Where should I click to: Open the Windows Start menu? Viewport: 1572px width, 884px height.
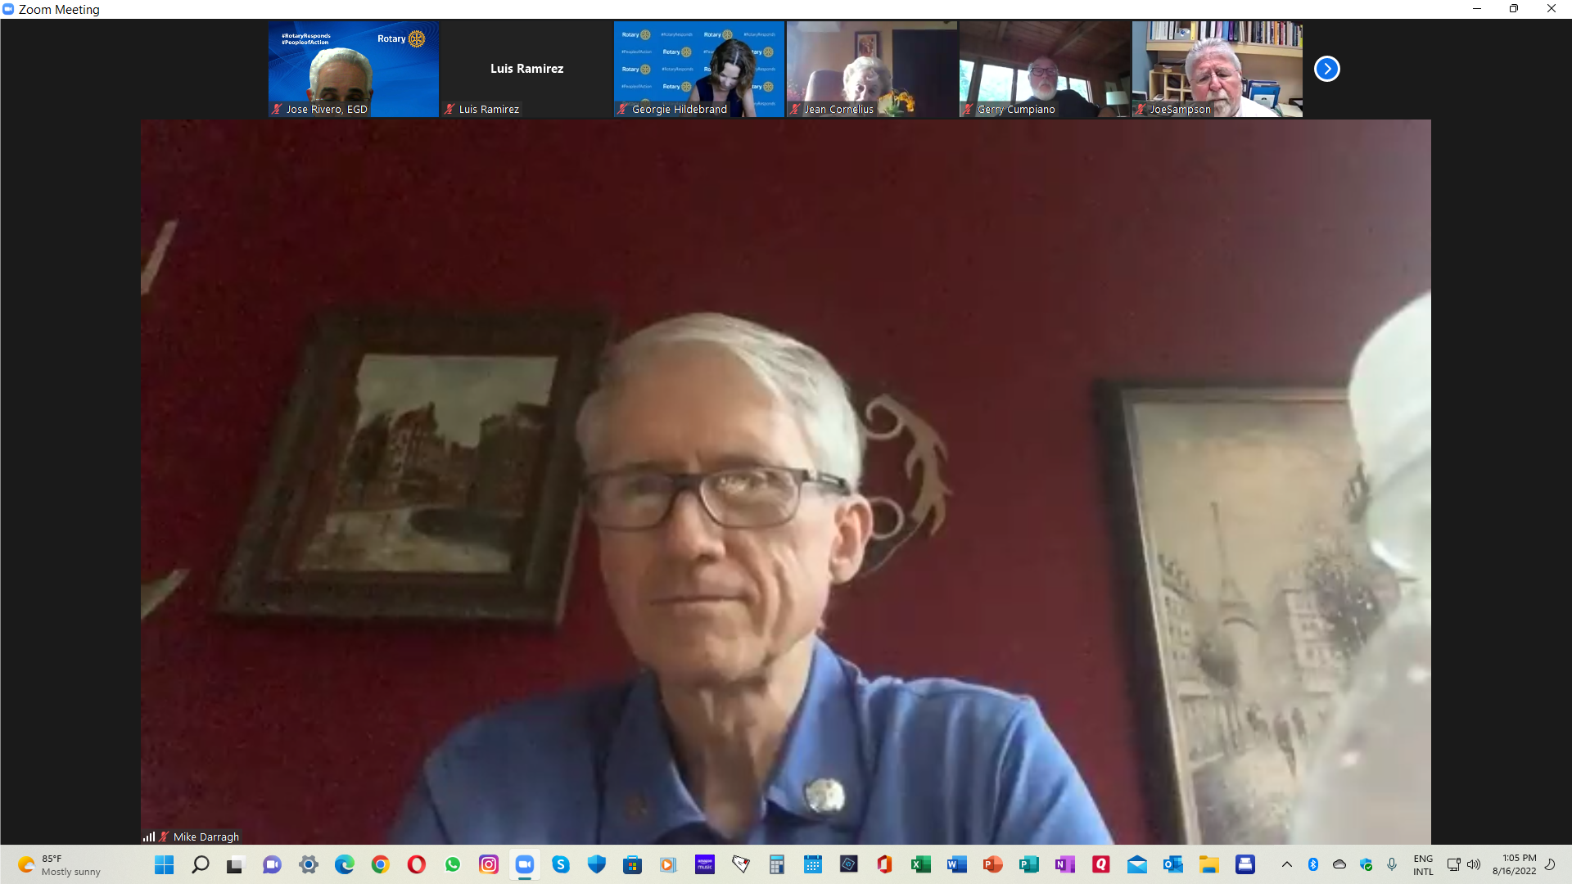tap(164, 864)
